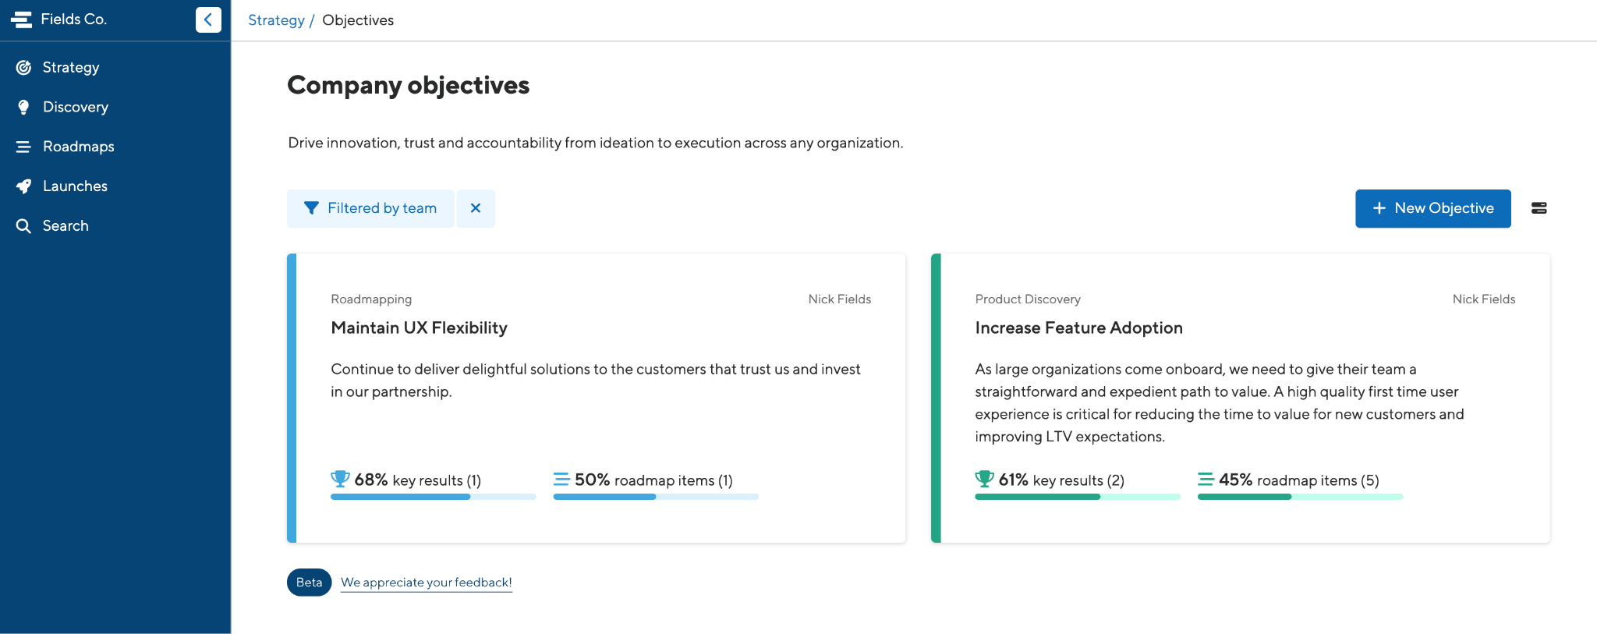Click the funnel filter icon
This screenshot has height=634, width=1597.
tap(311, 208)
